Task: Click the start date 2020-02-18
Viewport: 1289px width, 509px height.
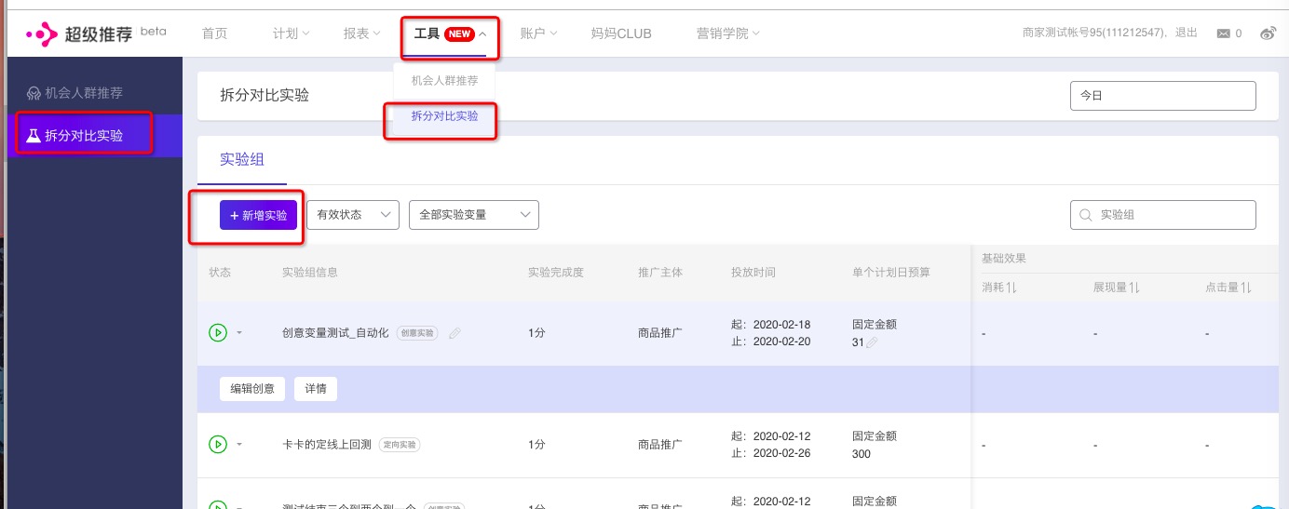Action: point(781,325)
